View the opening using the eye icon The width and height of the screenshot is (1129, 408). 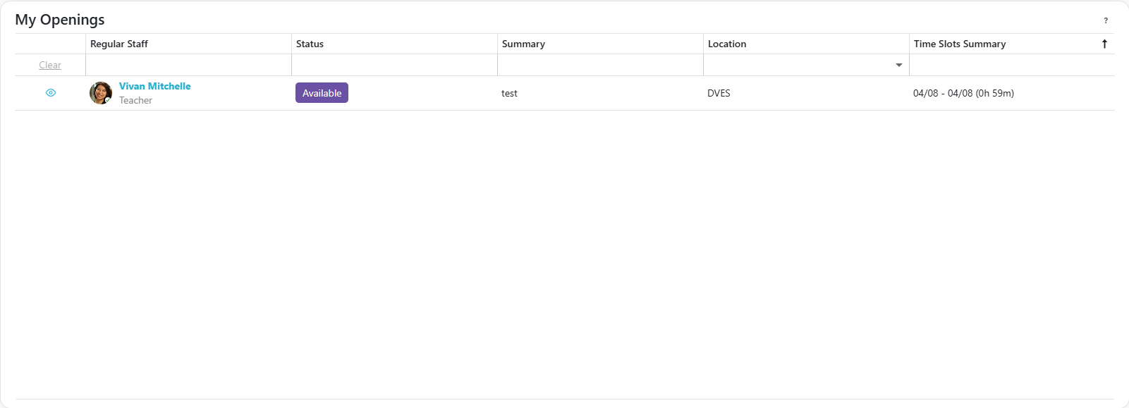click(x=51, y=93)
